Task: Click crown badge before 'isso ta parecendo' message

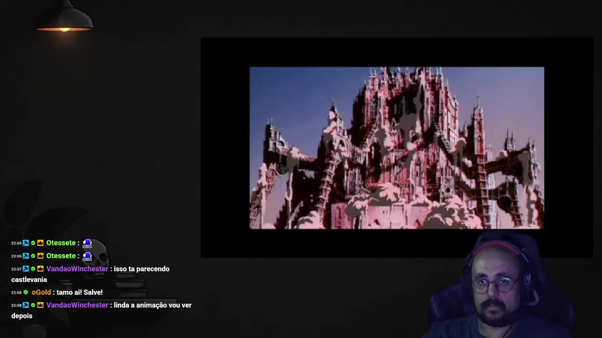Action: 40,269
